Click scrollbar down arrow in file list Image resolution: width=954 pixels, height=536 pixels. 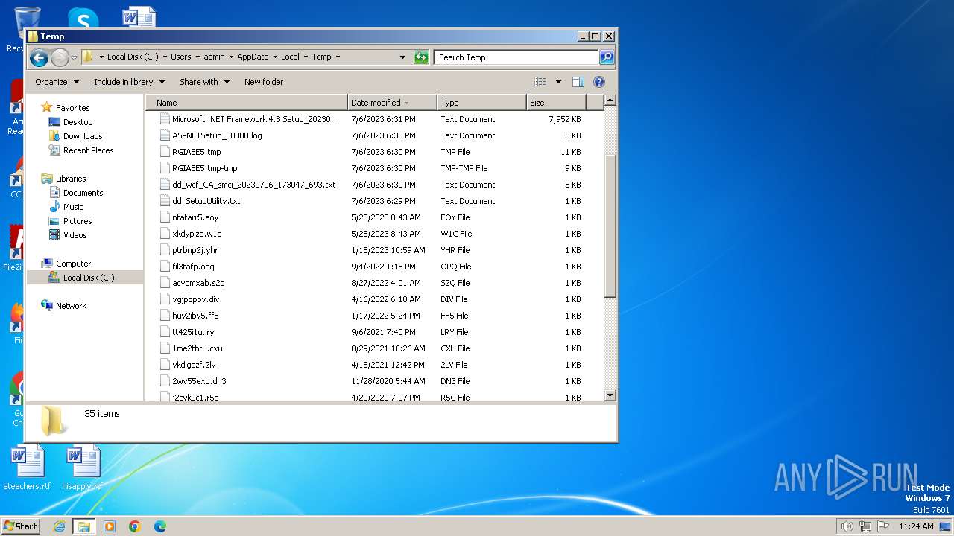click(x=610, y=396)
